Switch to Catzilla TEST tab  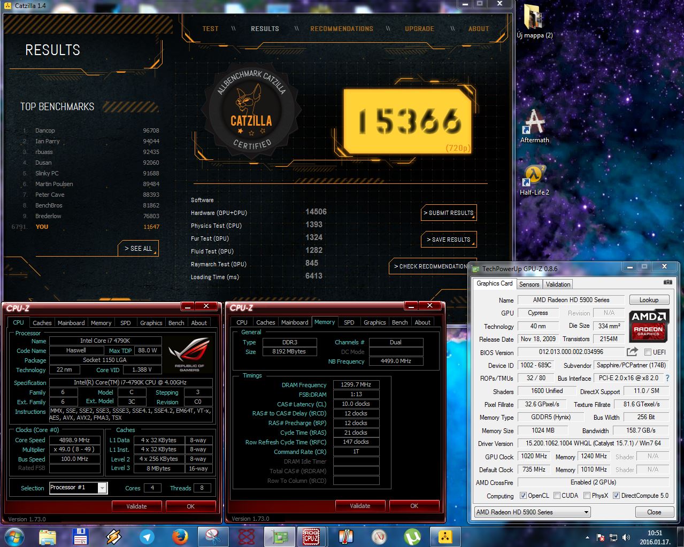coord(210,29)
